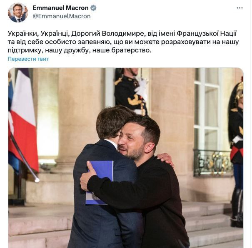The image size is (252, 248).
Task: Click the blue verified badge
Action: (x=93, y=8)
